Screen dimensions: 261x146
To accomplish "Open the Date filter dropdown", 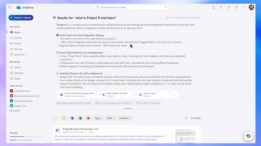I will (x=111, y=118).
